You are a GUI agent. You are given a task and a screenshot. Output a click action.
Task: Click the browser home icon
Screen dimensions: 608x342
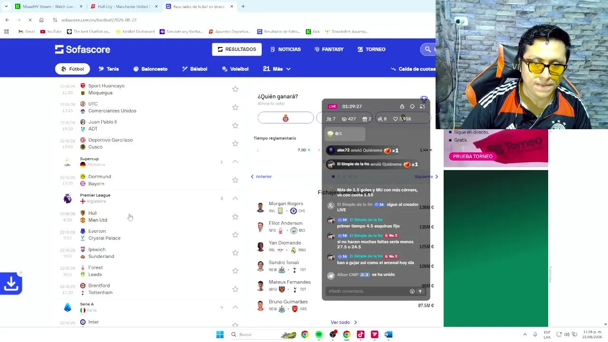point(41,20)
